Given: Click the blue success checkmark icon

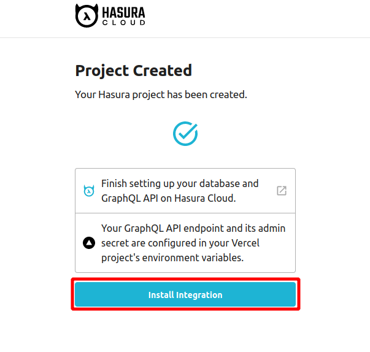Looking at the screenshot, I should 185,132.
